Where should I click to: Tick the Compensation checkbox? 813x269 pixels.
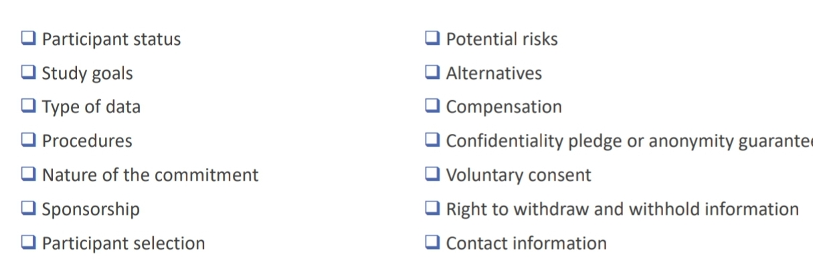click(433, 106)
